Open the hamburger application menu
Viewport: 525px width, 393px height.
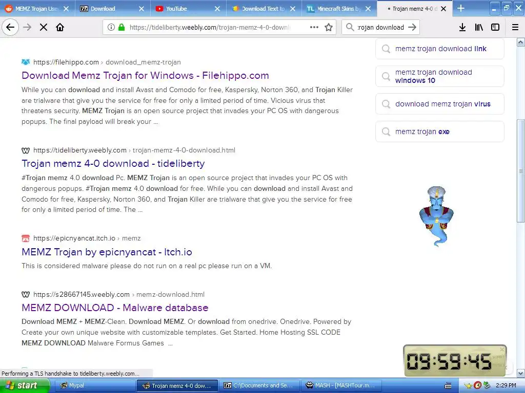515,27
